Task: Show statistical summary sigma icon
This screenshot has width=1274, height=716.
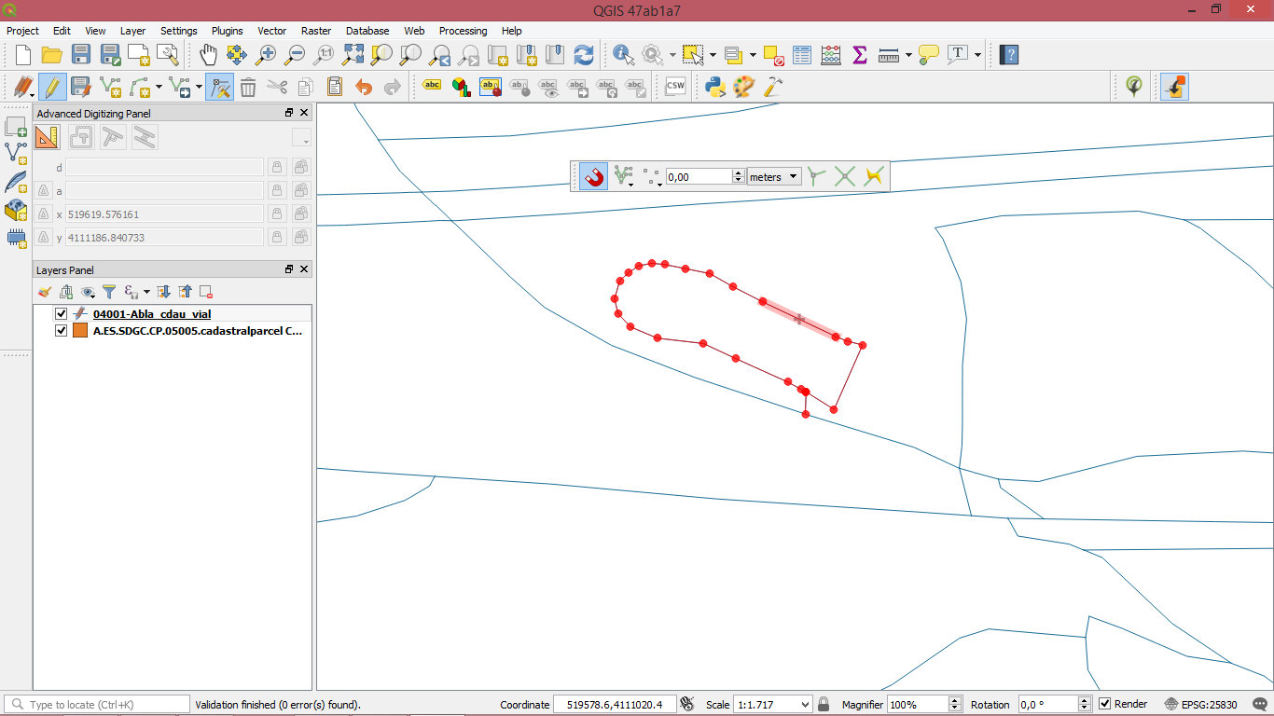Action: click(860, 55)
